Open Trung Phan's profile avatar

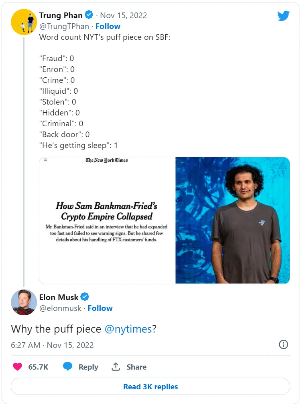23,22
